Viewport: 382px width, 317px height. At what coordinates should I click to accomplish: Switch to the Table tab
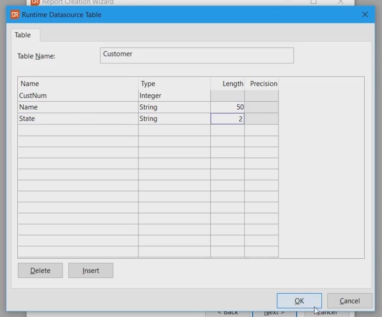tap(23, 35)
